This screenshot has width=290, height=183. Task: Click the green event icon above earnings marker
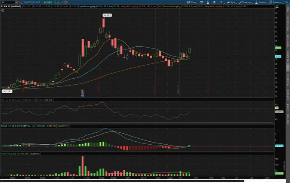[82, 90]
